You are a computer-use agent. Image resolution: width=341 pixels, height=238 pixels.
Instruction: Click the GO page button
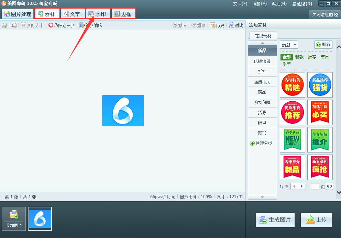click(329, 186)
